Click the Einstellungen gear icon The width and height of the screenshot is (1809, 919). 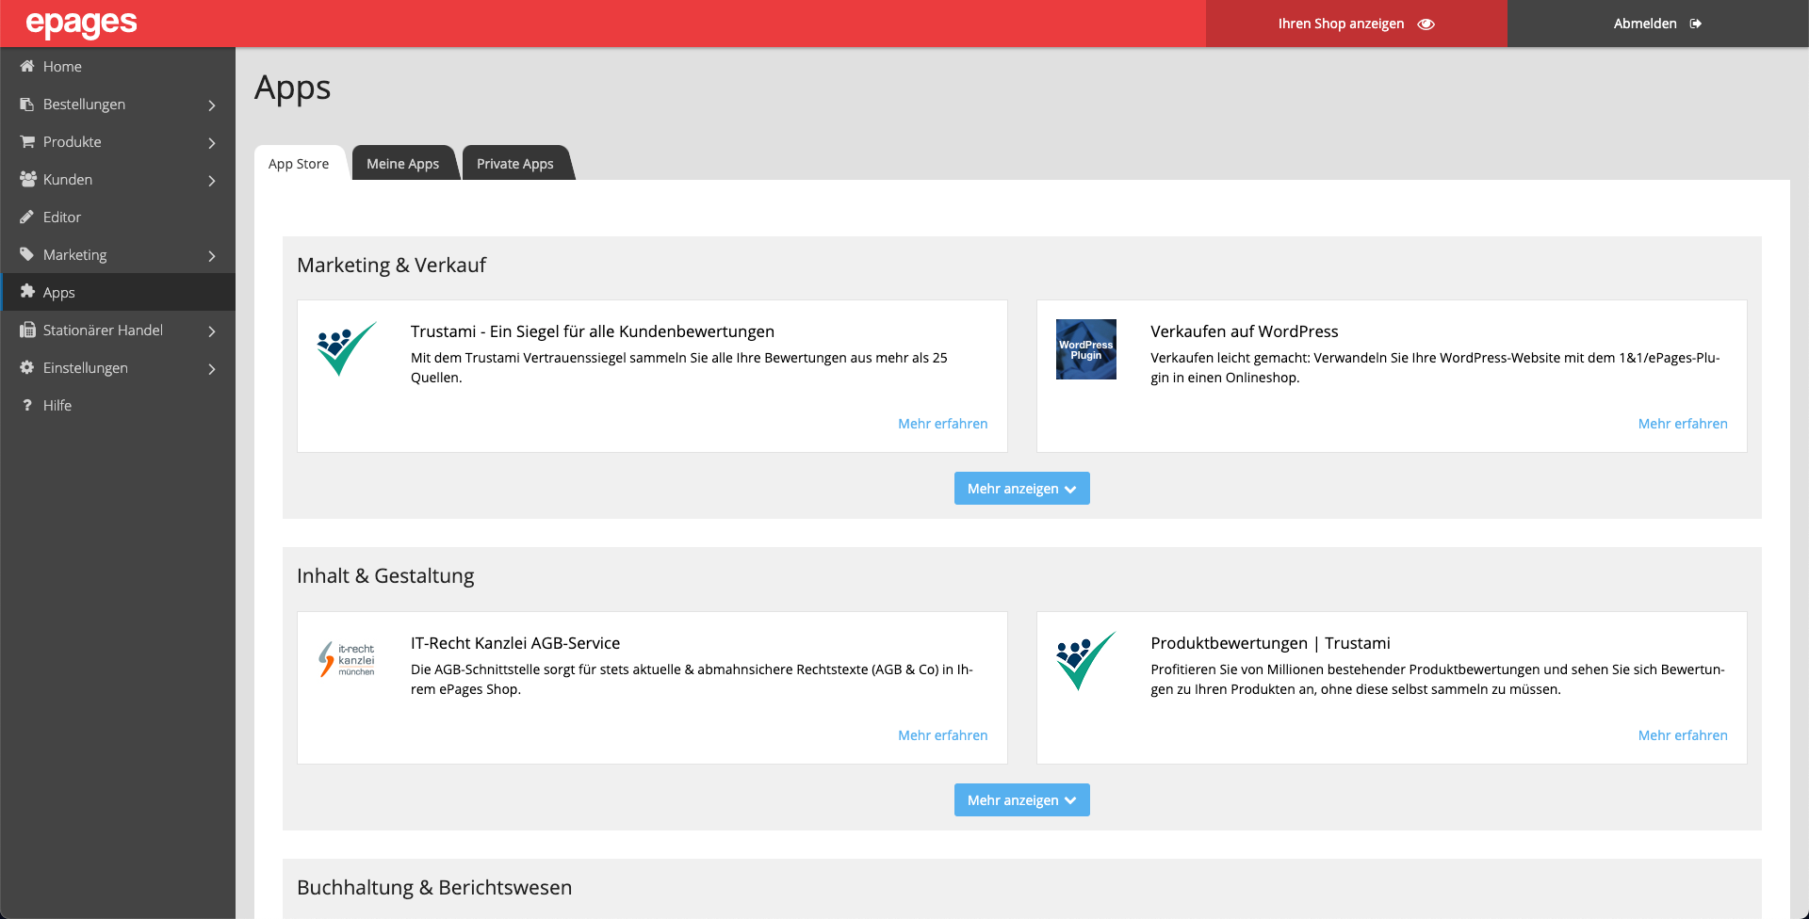pyautogui.click(x=27, y=367)
